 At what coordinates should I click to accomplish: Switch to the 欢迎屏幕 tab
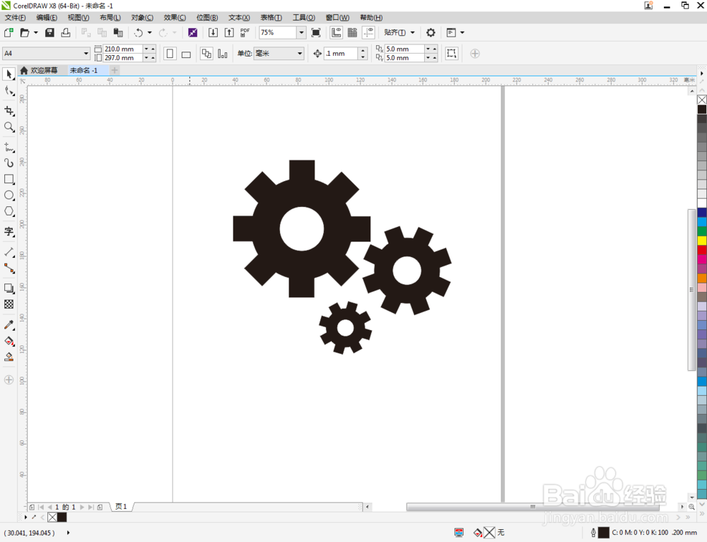coord(39,70)
